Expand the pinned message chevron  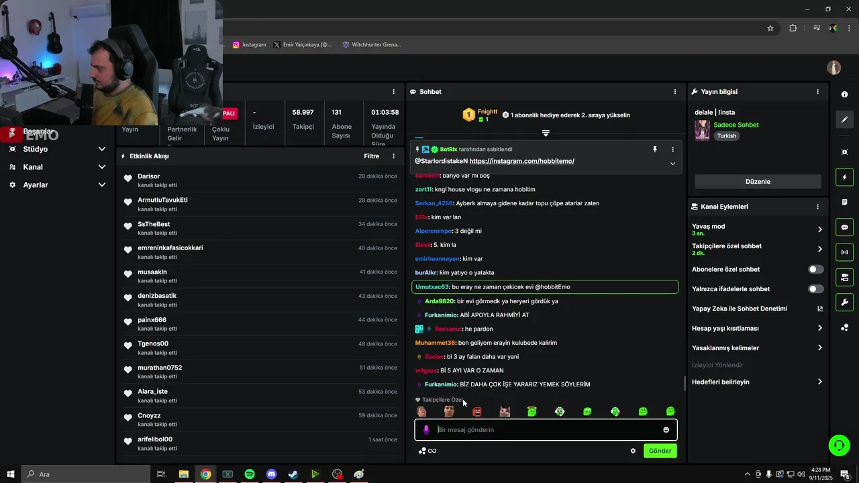tap(672, 163)
